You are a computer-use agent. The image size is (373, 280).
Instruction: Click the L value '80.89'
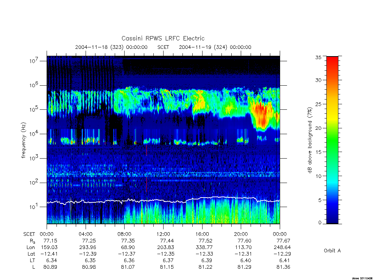point(50,267)
